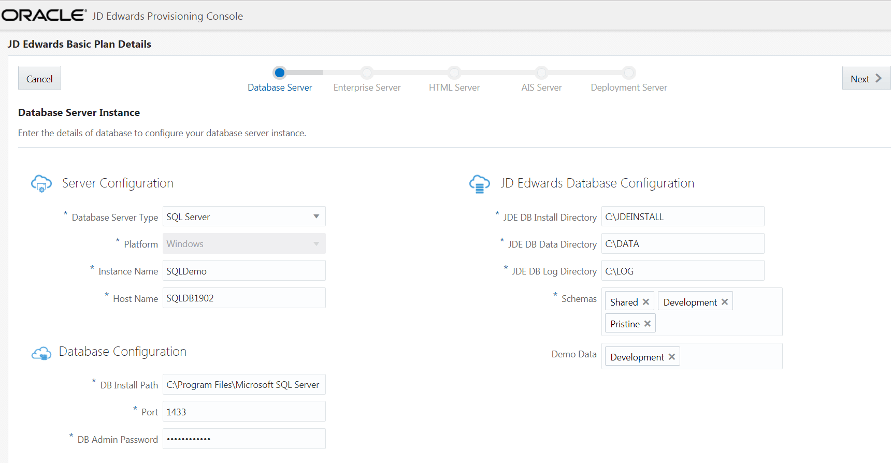Image resolution: width=891 pixels, height=463 pixels.
Task: Click the JDE DB Data Directory field
Action: 683,243
